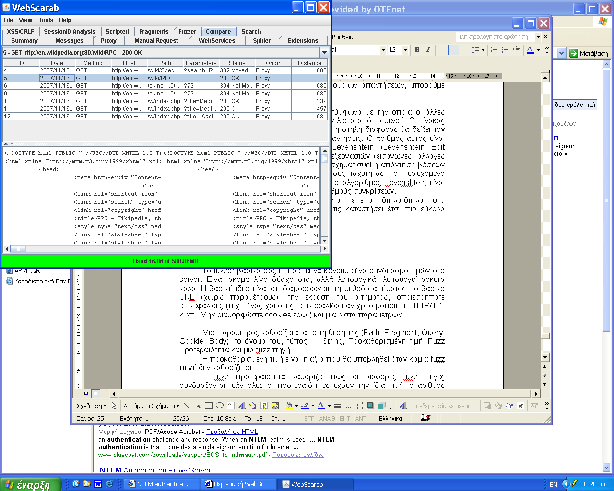Viewport: 614px width, 491px height.
Task: Open Dash Style options in Drawing toolbar
Action: tap(348, 406)
